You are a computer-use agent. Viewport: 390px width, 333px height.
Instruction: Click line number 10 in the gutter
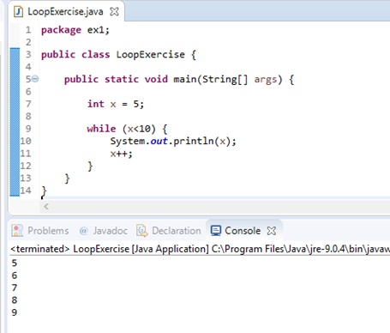26,141
